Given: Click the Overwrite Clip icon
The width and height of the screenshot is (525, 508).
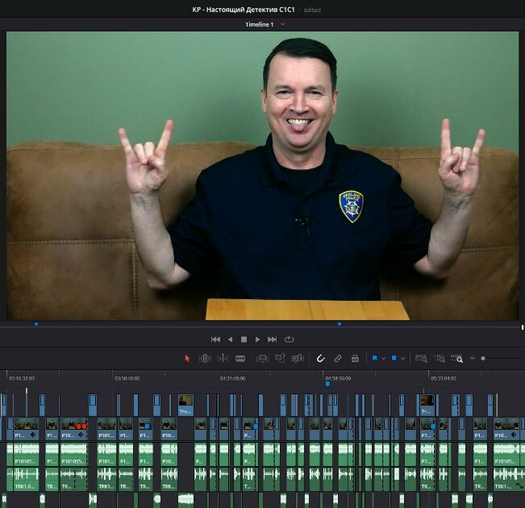Looking at the screenshot, I should tap(280, 358).
